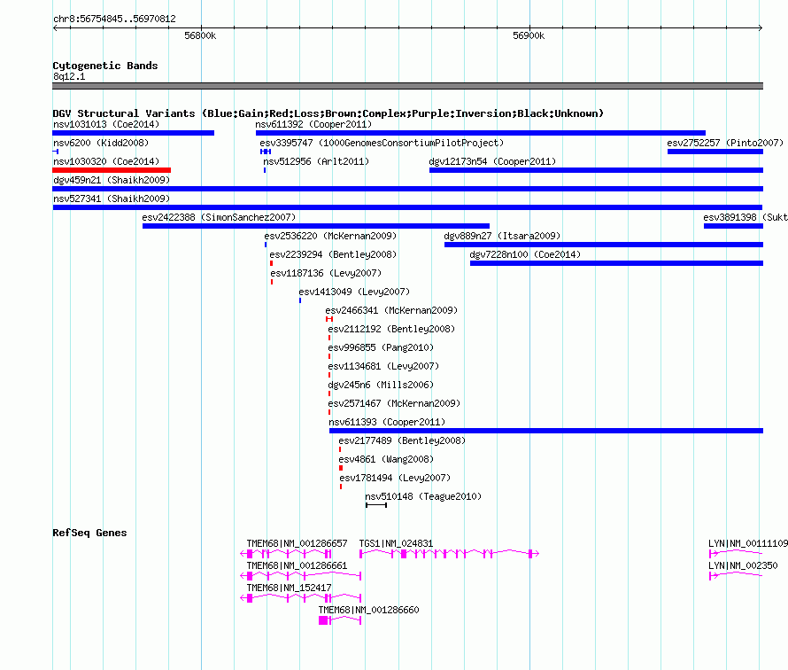Click dgv889n27 (Itsara2009) label
Screen dimensions: 788x670
coord(502,236)
